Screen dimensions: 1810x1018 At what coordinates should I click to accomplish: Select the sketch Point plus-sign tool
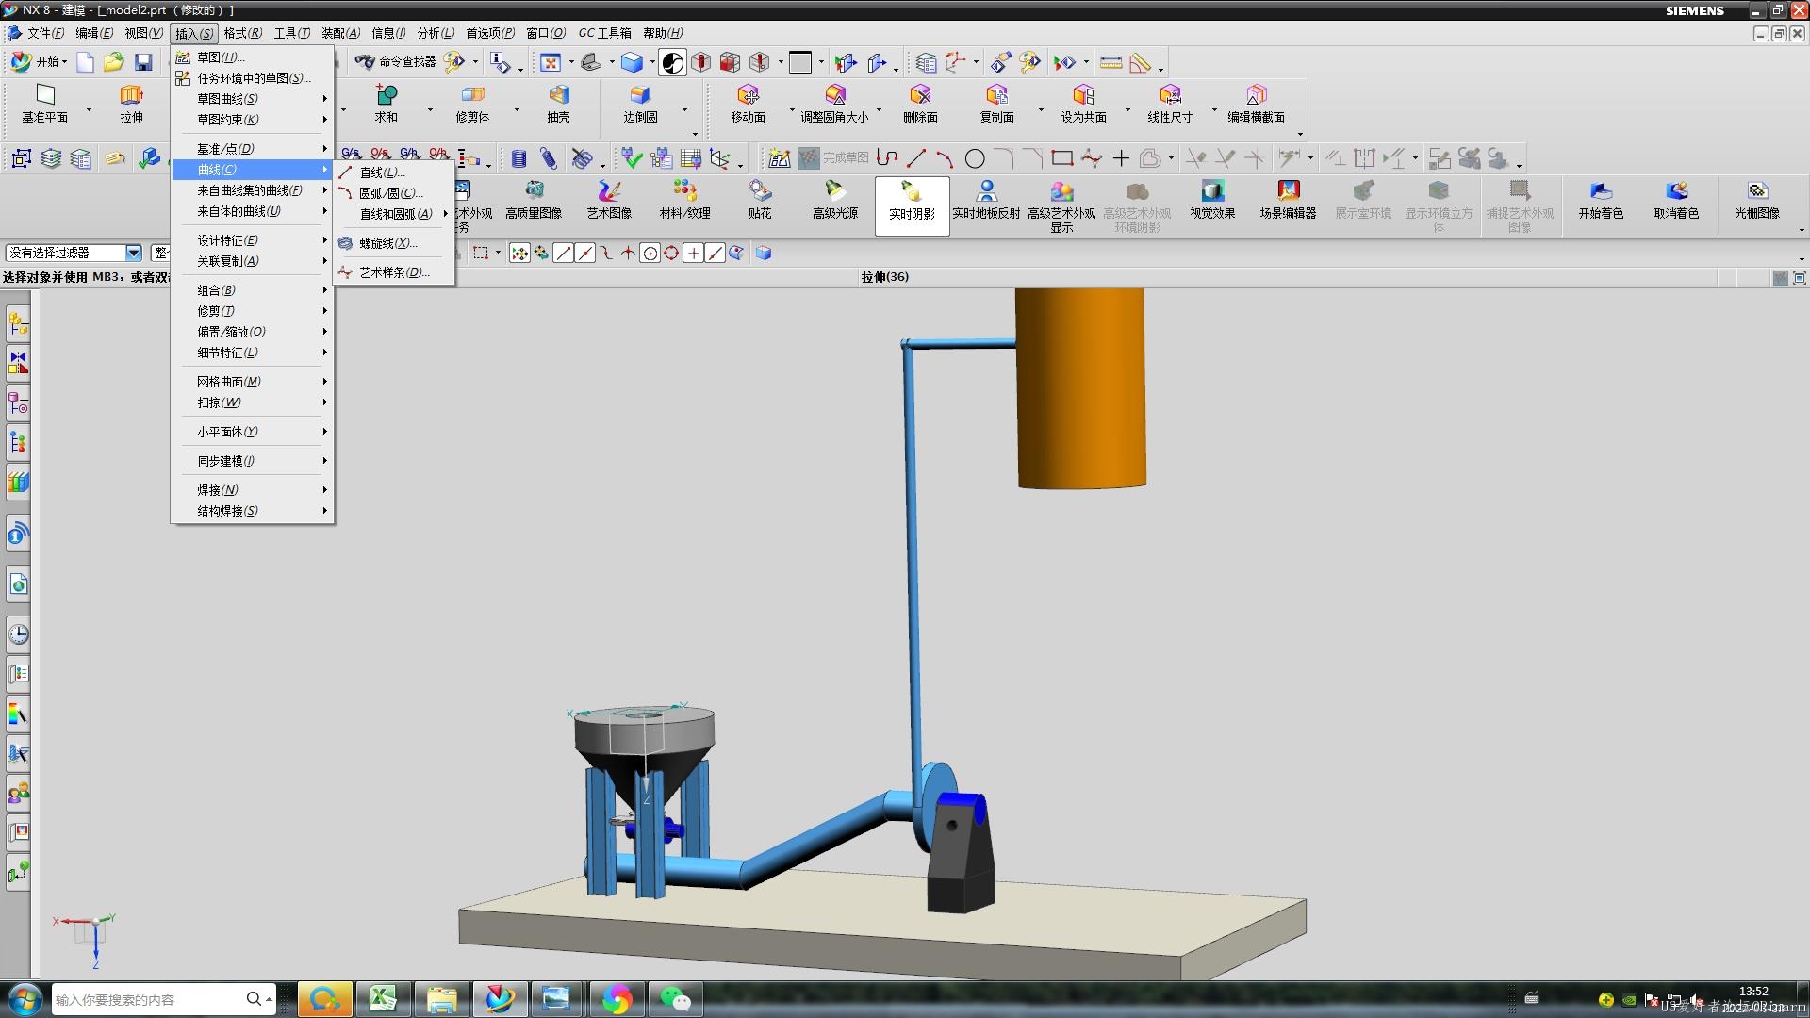pyautogui.click(x=1121, y=158)
